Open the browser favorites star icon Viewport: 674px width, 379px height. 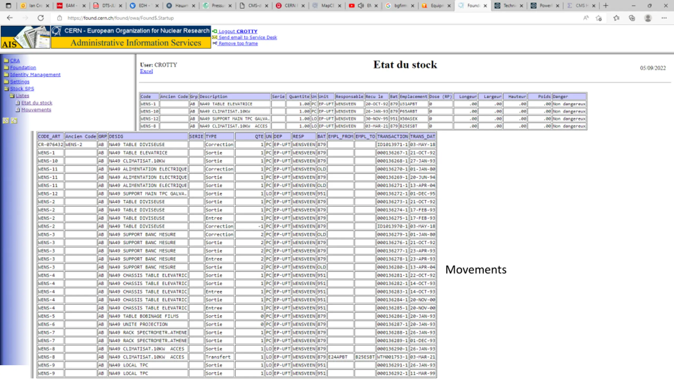[616, 18]
